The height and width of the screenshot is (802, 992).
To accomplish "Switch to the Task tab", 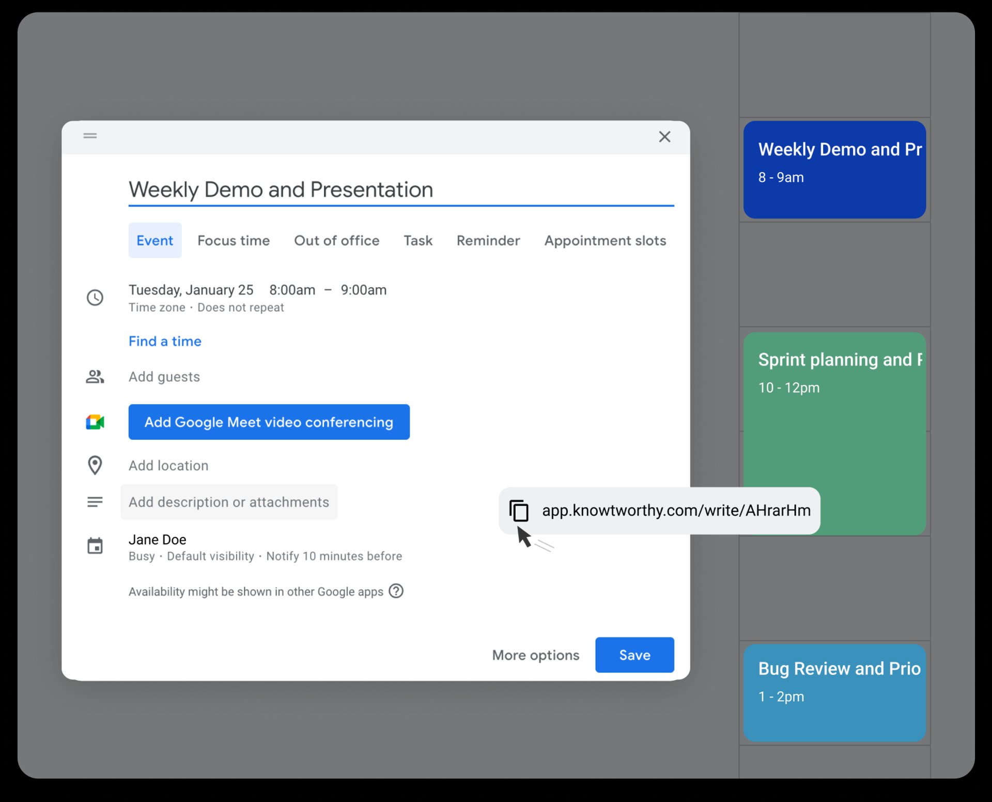I will click(x=418, y=240).
